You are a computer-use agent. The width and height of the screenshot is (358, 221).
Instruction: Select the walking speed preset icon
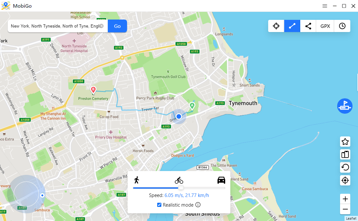(x=137, y=180)
